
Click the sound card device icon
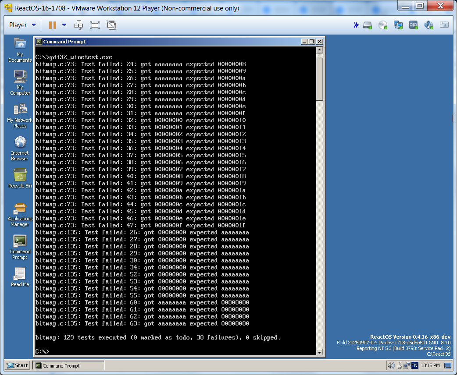pyautogui.click(x=429, y=25)
